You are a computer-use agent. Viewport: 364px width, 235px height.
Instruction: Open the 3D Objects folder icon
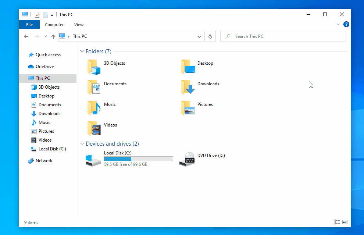pyautogui.click(x=94, y=67)
